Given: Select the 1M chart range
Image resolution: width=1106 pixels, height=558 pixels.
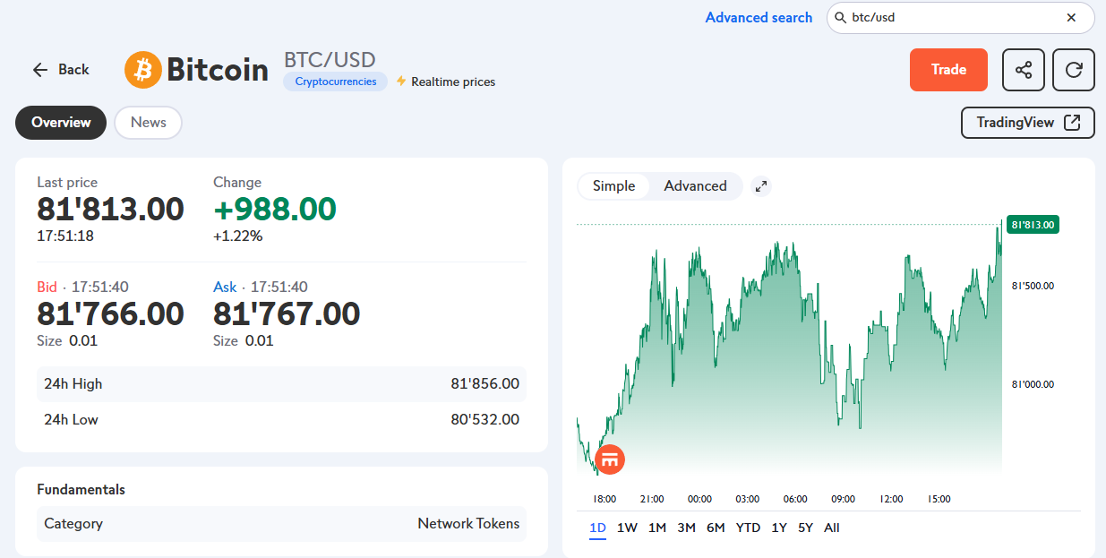Looking at the screenshot, I should [x=657, y=528].
